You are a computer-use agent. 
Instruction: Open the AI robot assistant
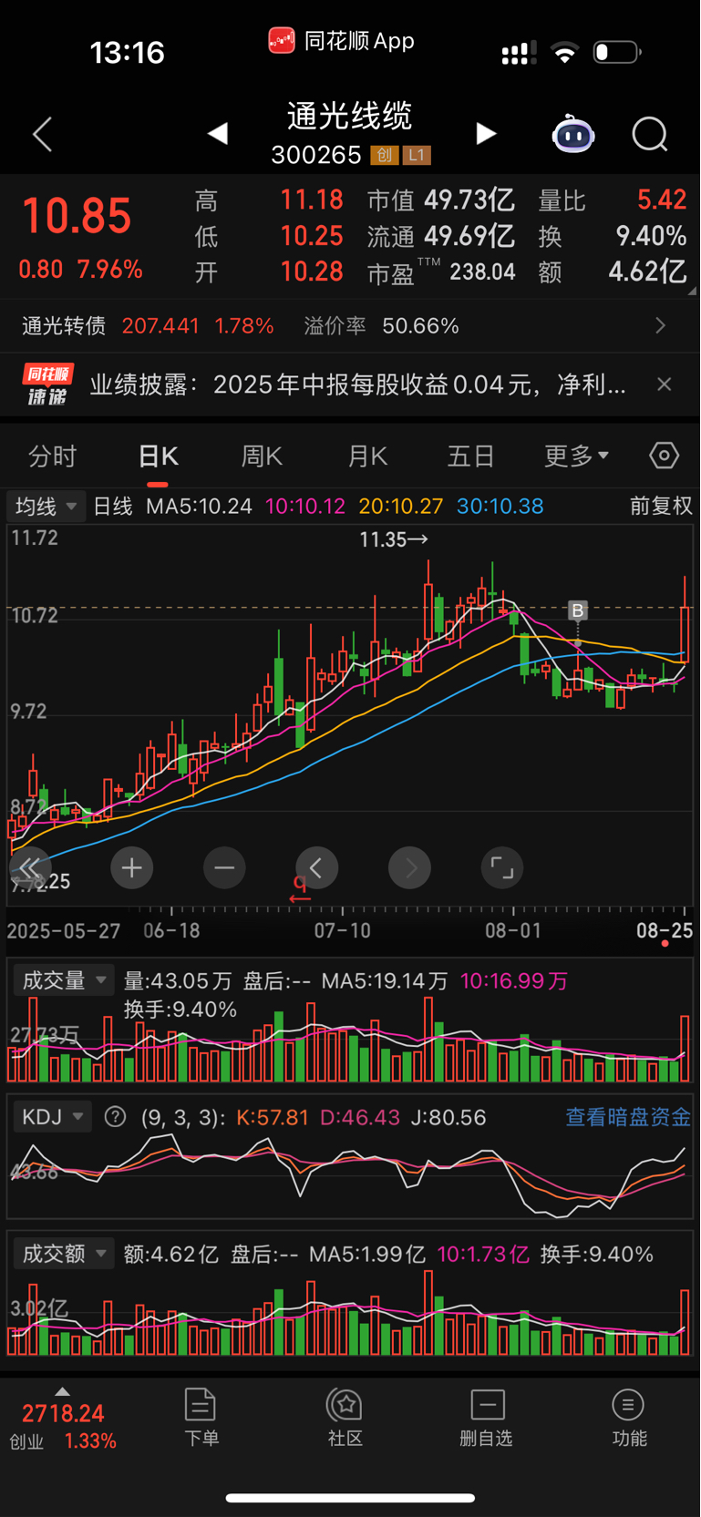click(x=573, y=135)
